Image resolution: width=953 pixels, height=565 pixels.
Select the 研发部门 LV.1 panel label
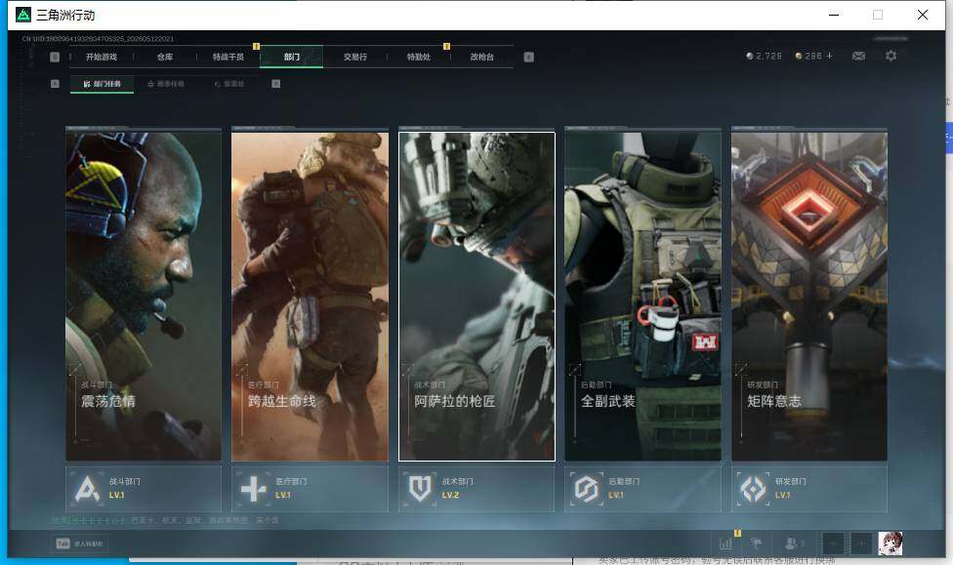point(791,488)
